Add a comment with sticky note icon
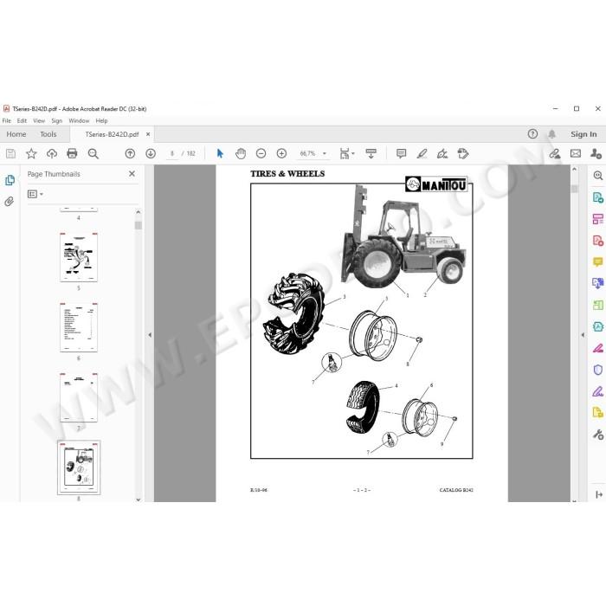The width and height of the screenshot is (606, 606). coord(401,153)
